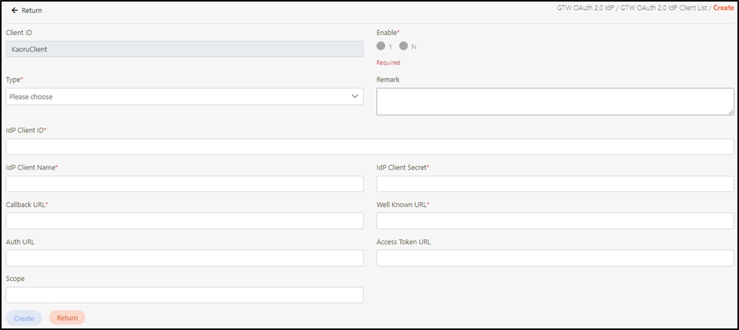Click the IdP Client Name input
The image size is (739, 330).
(184, 184)
